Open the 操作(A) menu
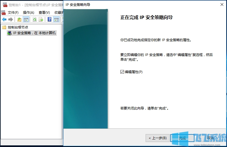The width and height of the screenshot is (227, 147). point(29,13)
